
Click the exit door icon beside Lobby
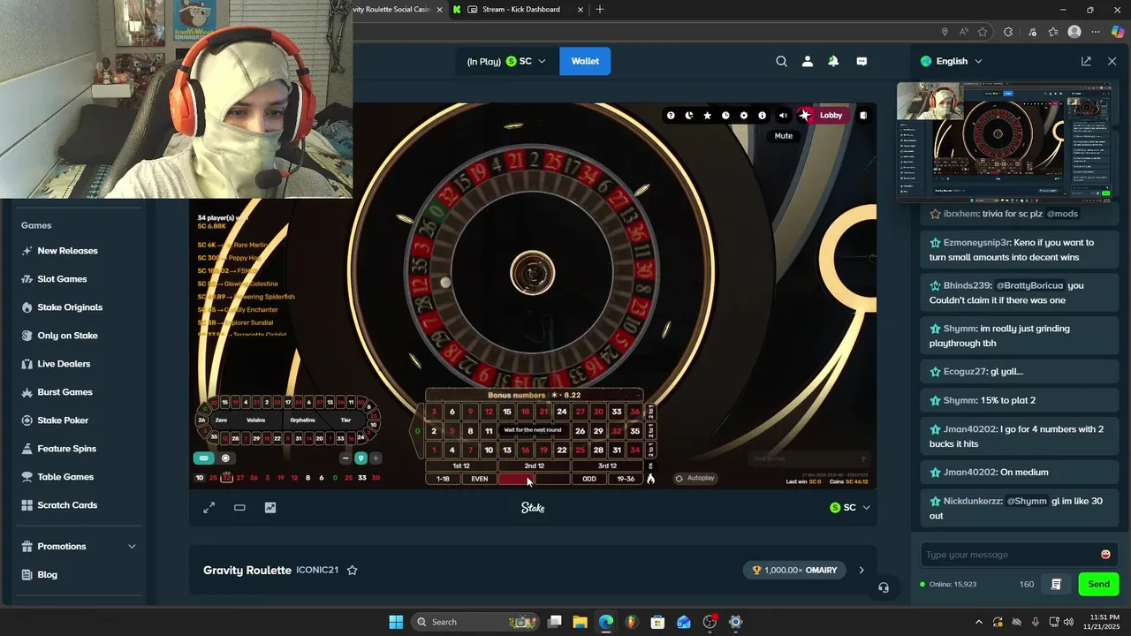click(x=863, y=115)
